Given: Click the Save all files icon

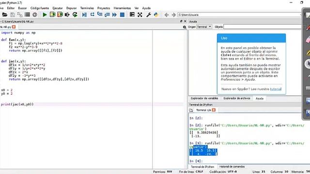Looking at the screenshot, I should pos(20,14).
